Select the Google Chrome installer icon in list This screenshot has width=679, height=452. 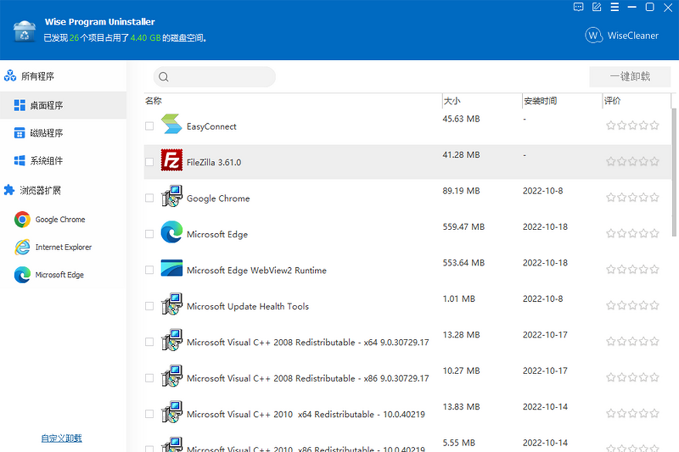[x=171, y=196]
